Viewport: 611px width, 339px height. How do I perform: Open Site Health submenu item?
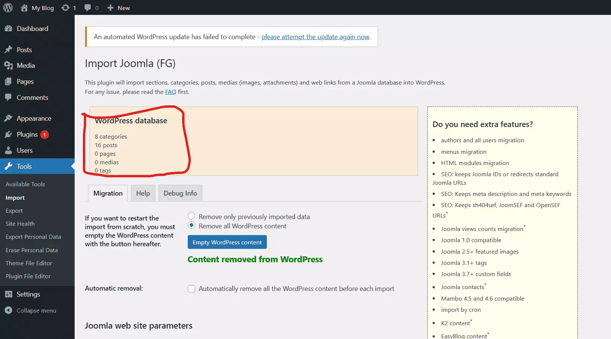click(x=20, y=224)
